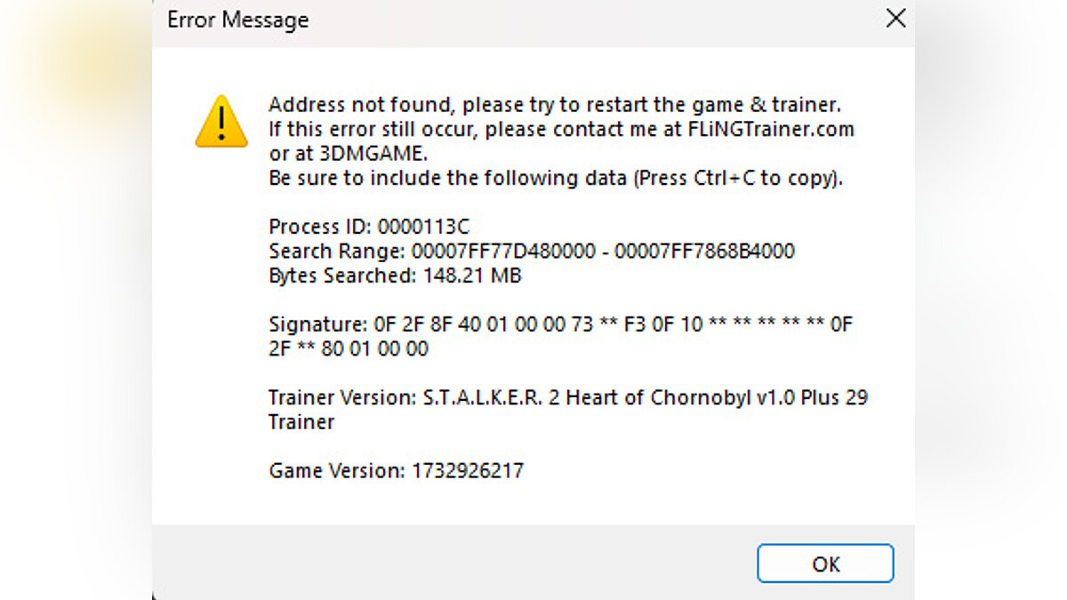Click the OK button
The height and width of the screenshot is (600, 1067).
click(x=825, y=564)
